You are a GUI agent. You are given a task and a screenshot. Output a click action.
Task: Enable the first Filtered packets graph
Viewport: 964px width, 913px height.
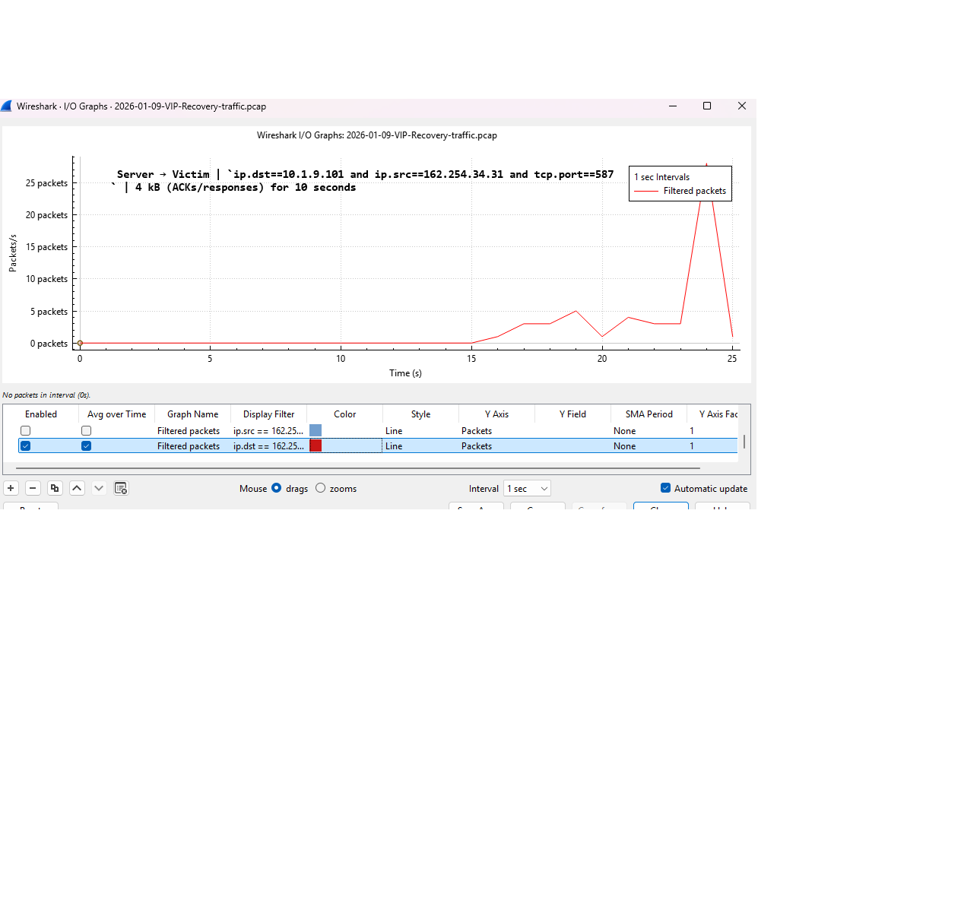pyautogui.click(x=25, y=430)
